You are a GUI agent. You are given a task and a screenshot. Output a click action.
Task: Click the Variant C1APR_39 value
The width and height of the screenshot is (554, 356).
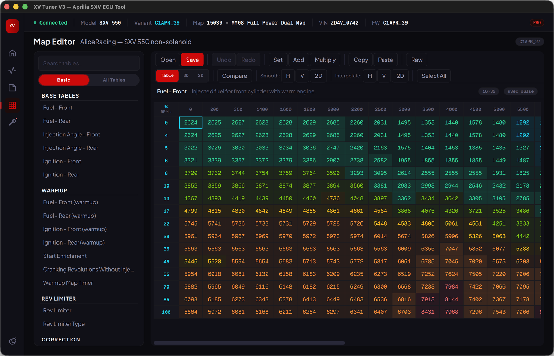(x=167, y=23)
